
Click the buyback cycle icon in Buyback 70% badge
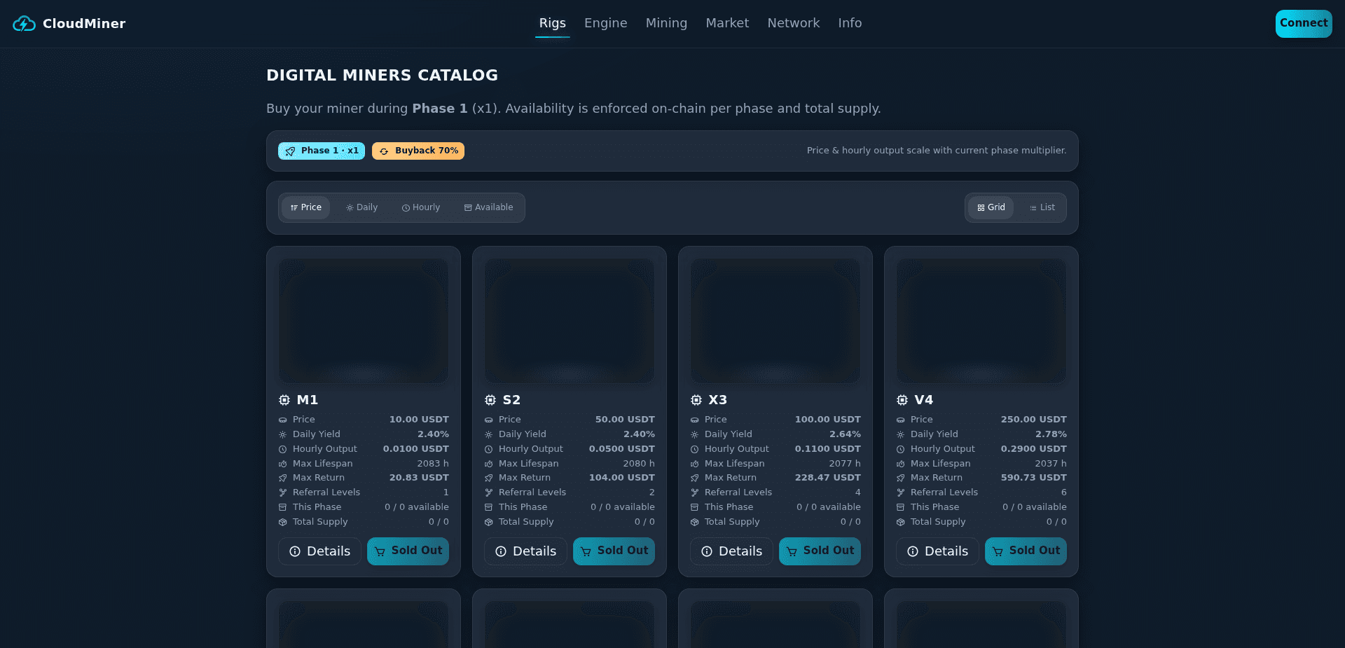tap(383, 151)
